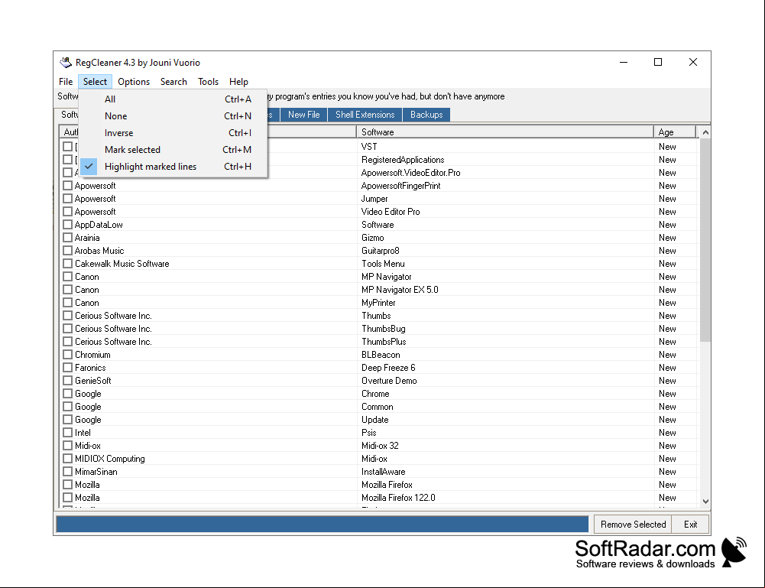The image size is (765, 588).
Task: Click the blue progress bar at bottom
Action: coord(323,524)
